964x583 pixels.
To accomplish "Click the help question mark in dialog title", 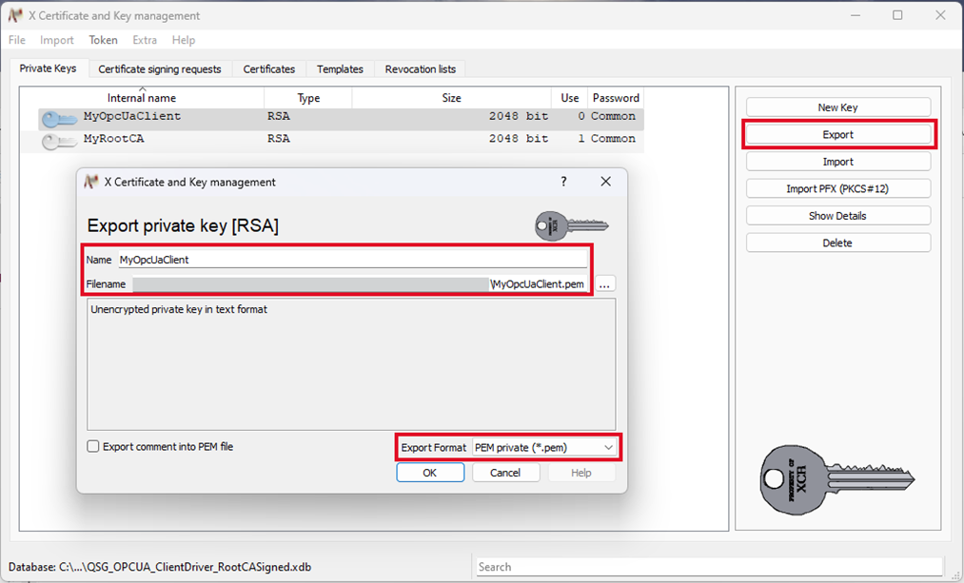I will coord(563,182).
